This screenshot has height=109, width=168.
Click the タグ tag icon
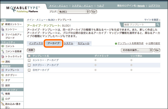pyautogui.click(x=3, y=80)
